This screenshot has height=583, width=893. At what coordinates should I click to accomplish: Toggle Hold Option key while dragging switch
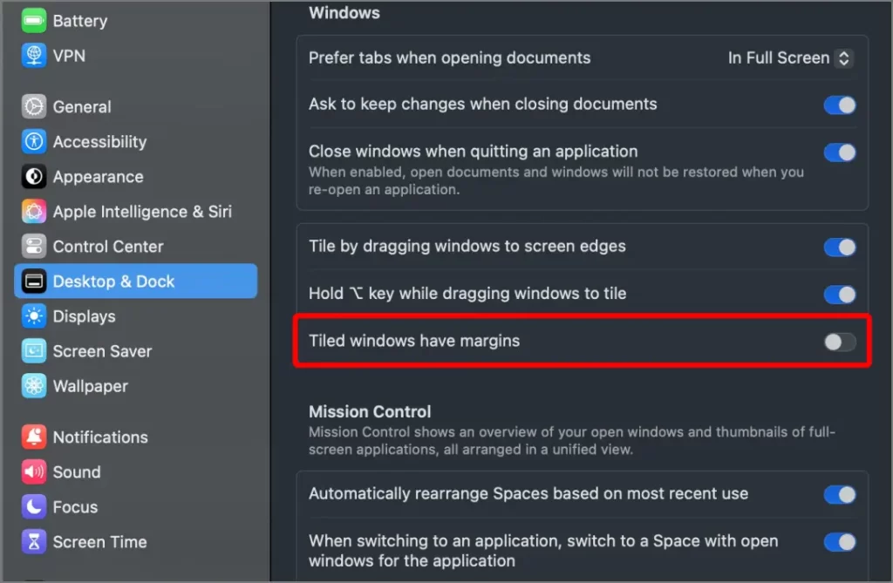[x=840, y=295]
